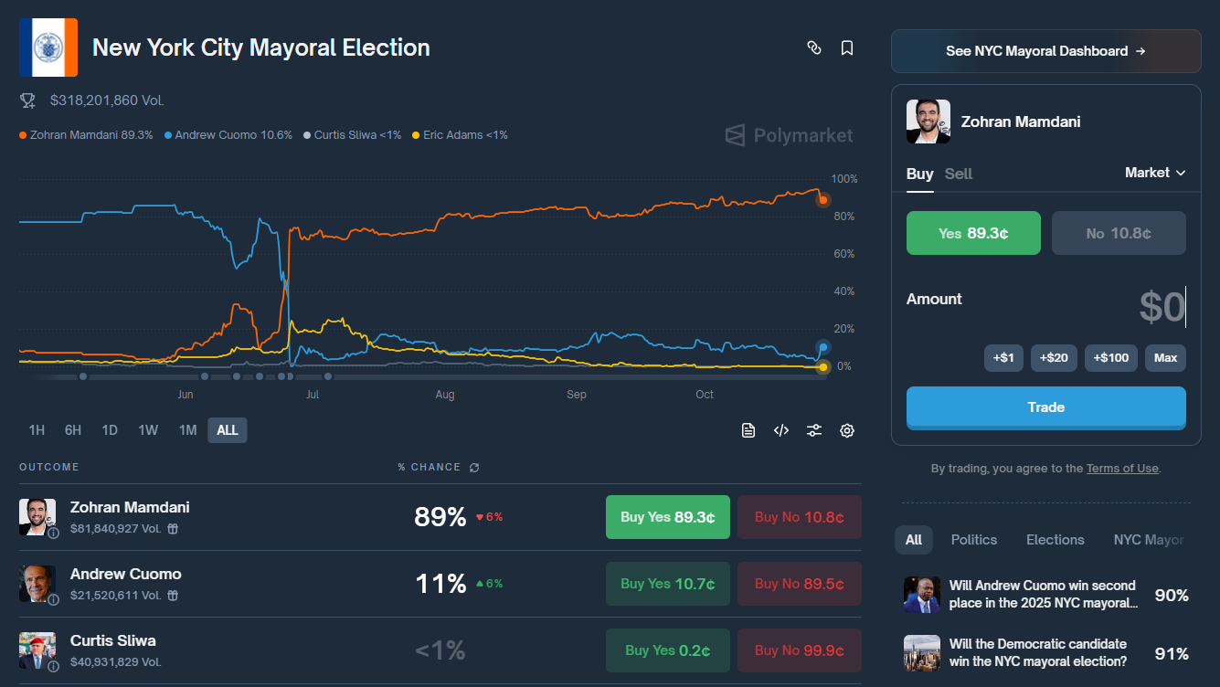Set the chart time range to 1D
The height and width of the screenshot is (687, 1220).
click(110, 430)
